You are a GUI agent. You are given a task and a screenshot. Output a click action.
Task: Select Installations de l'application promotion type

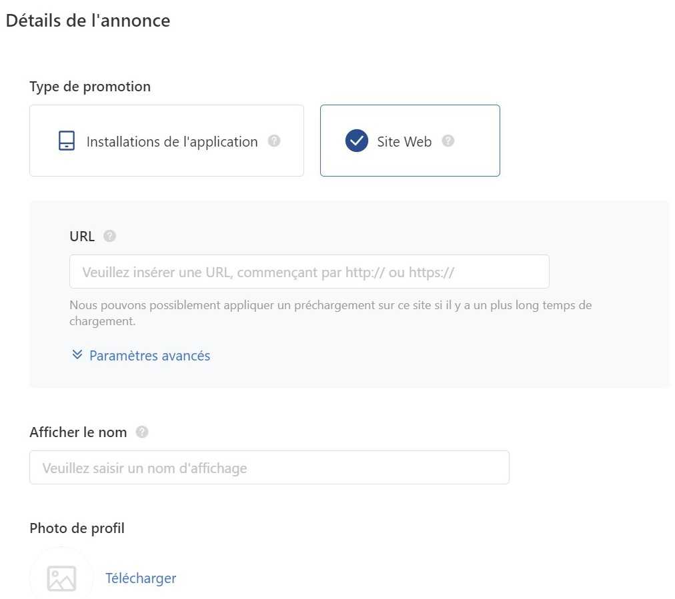167,141
